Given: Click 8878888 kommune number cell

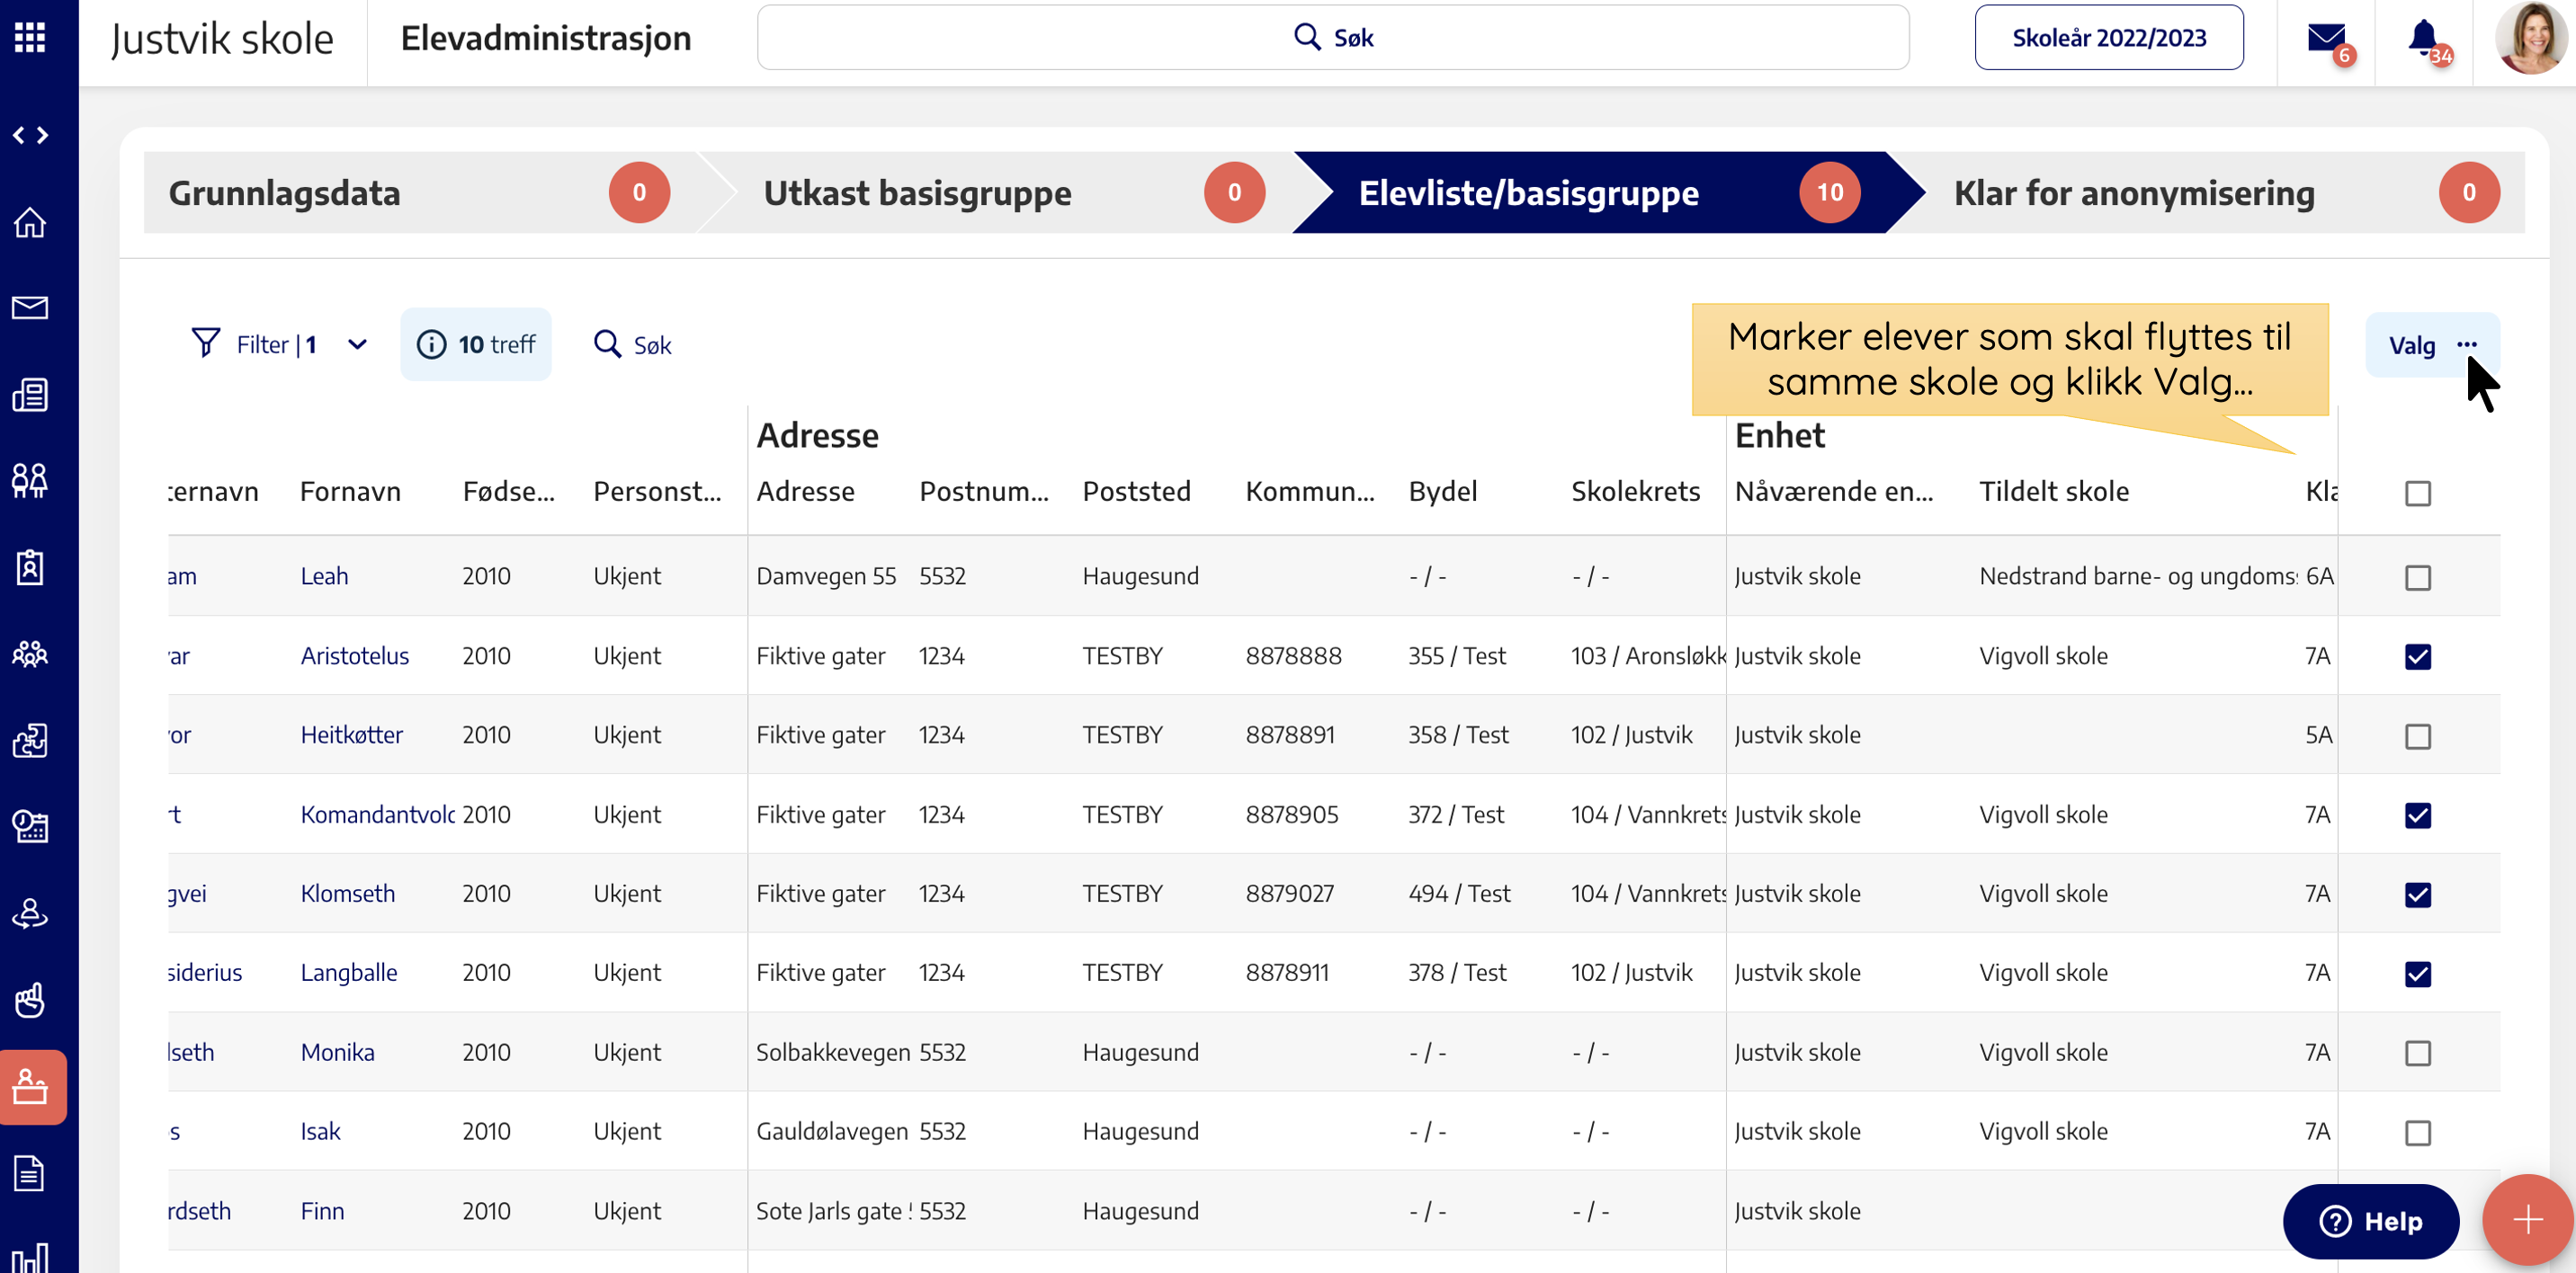Looking at the screenshot, I should point(1293,655).
